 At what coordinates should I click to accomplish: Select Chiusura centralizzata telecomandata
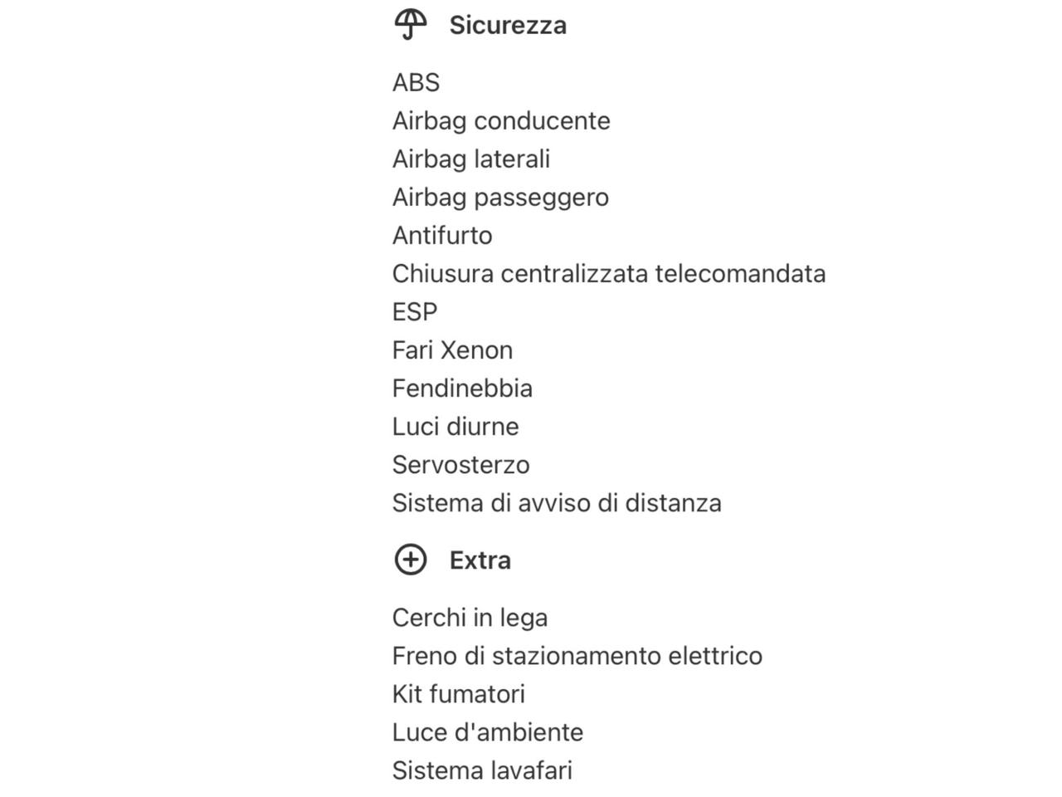(x=608, y=273)
